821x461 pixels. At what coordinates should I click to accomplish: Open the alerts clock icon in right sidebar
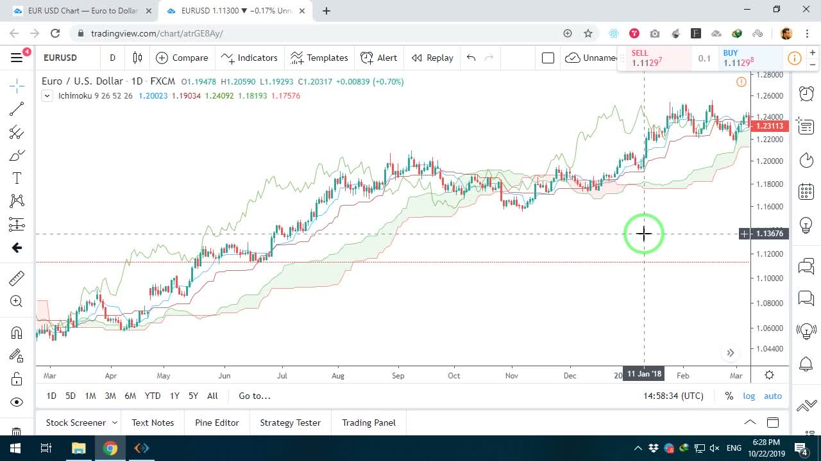pos(806,93)
